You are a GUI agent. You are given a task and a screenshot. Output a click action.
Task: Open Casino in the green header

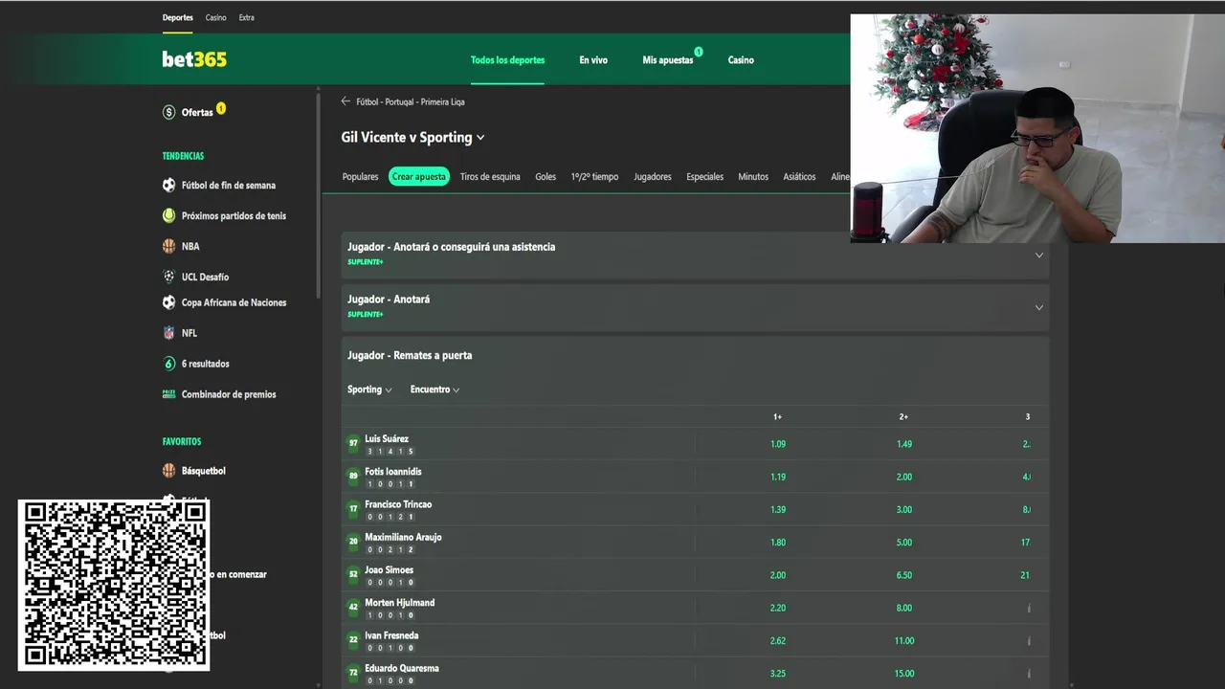[741, 60]
